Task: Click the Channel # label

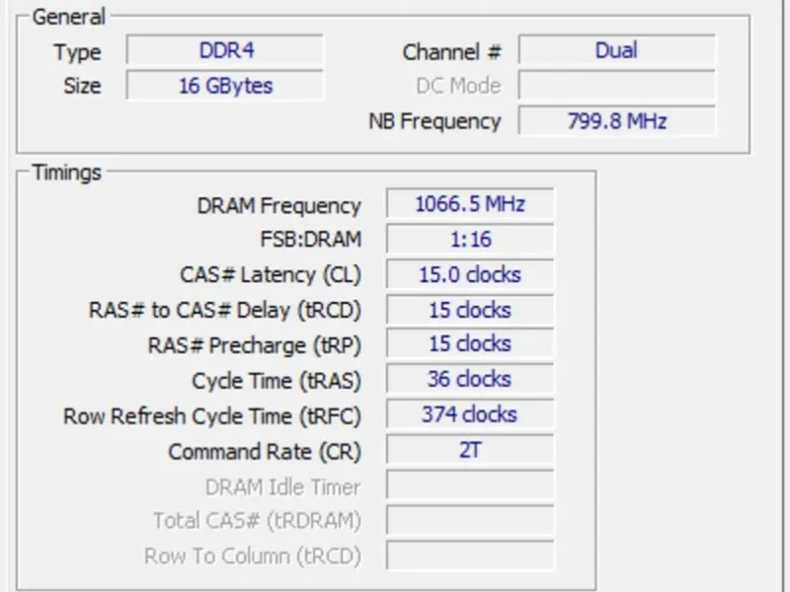Action: point(452,52)
